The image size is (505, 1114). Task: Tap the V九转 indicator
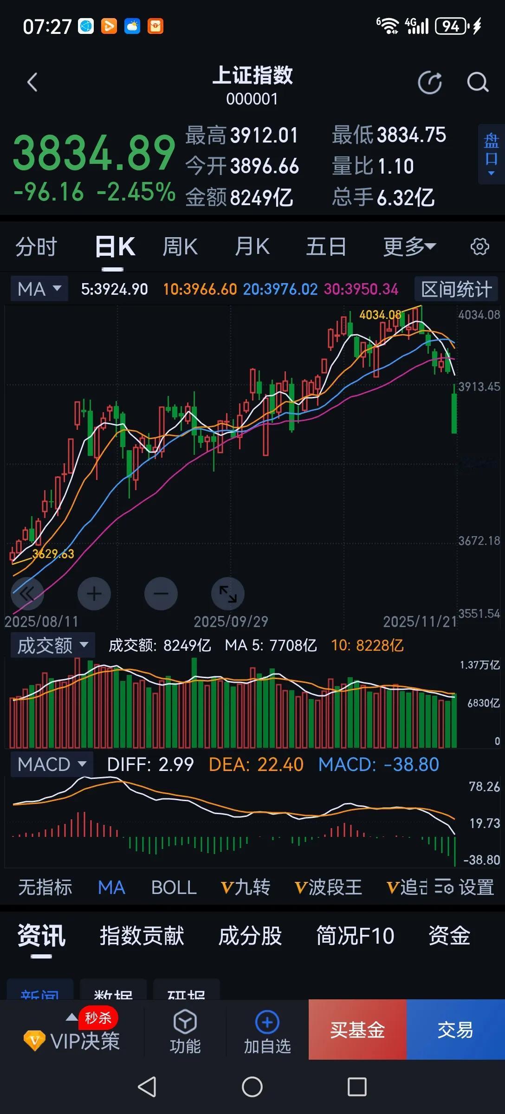tap(246, 887)
